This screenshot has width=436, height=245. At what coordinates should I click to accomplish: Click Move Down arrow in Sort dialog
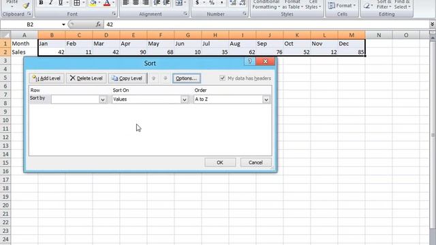(x=165, y=78)
